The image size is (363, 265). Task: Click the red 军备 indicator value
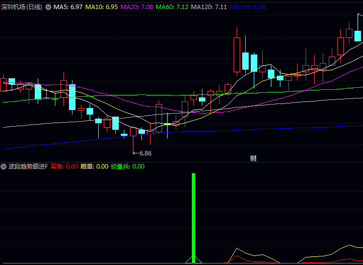64,166
